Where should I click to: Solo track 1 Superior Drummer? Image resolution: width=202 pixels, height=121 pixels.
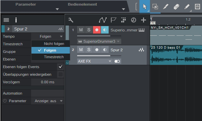(x=89, y=30)
